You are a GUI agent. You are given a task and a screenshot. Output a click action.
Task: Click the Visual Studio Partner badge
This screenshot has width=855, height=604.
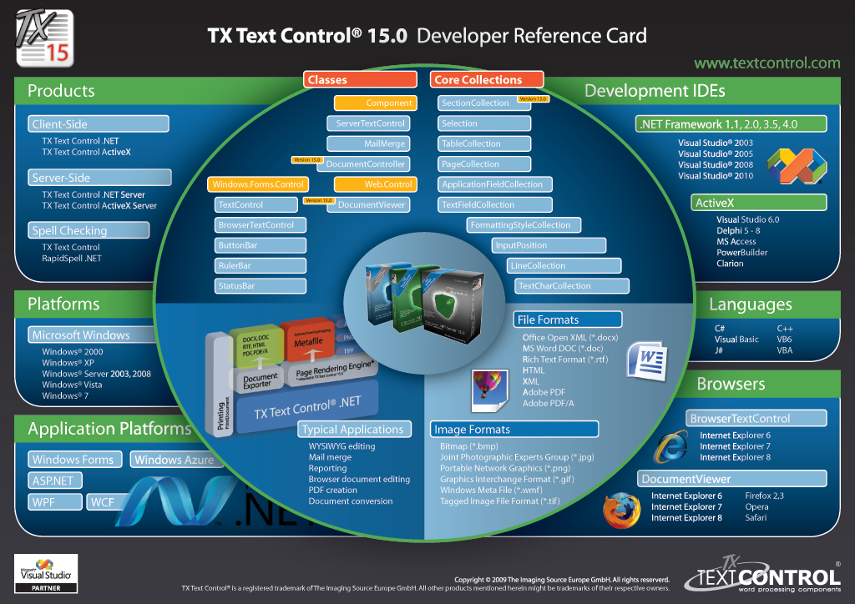(x=46, y=573)
